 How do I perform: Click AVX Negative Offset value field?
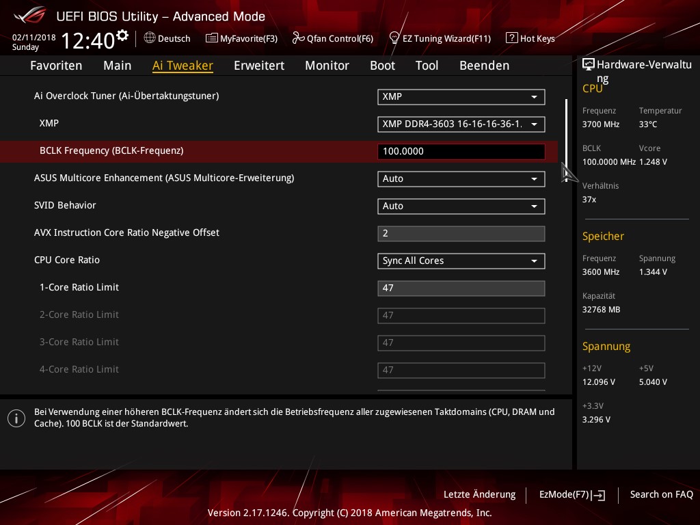click(461, 234)
